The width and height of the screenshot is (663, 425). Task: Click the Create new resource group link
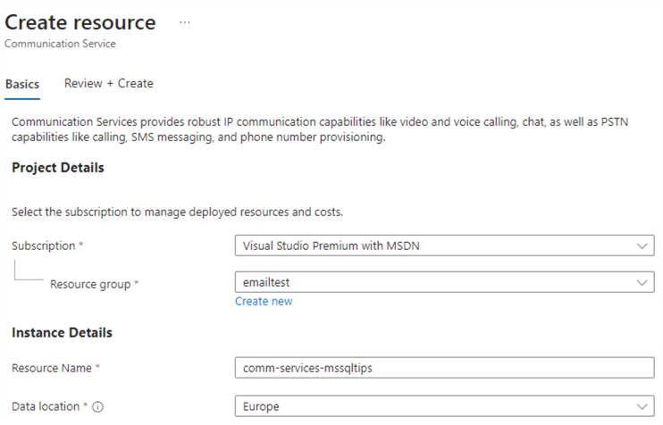pos(264,302)
